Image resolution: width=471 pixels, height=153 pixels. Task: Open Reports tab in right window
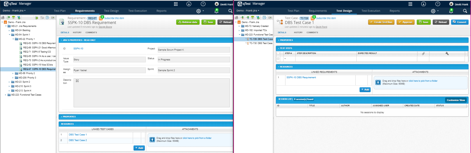tap(394, 11)
